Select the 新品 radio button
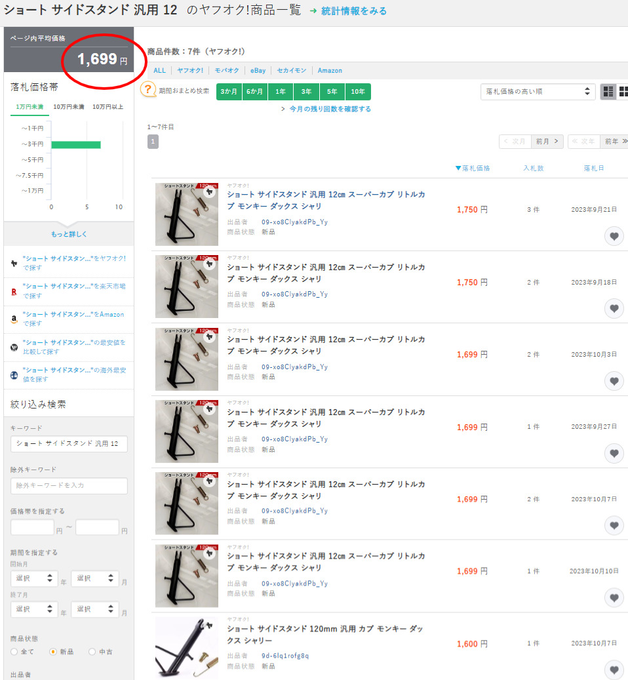The height and width of the screenshot is (680, 628). point(53,652)
